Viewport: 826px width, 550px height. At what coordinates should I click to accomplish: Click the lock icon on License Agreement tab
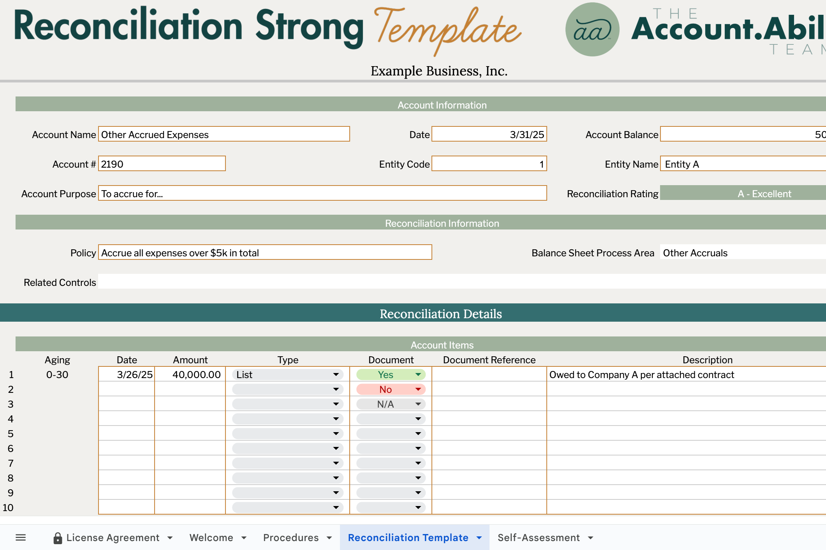(x=58, y=537)
